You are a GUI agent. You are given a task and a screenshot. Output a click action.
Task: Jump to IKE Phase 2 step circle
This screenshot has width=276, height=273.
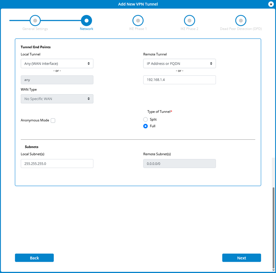[189, 20]
